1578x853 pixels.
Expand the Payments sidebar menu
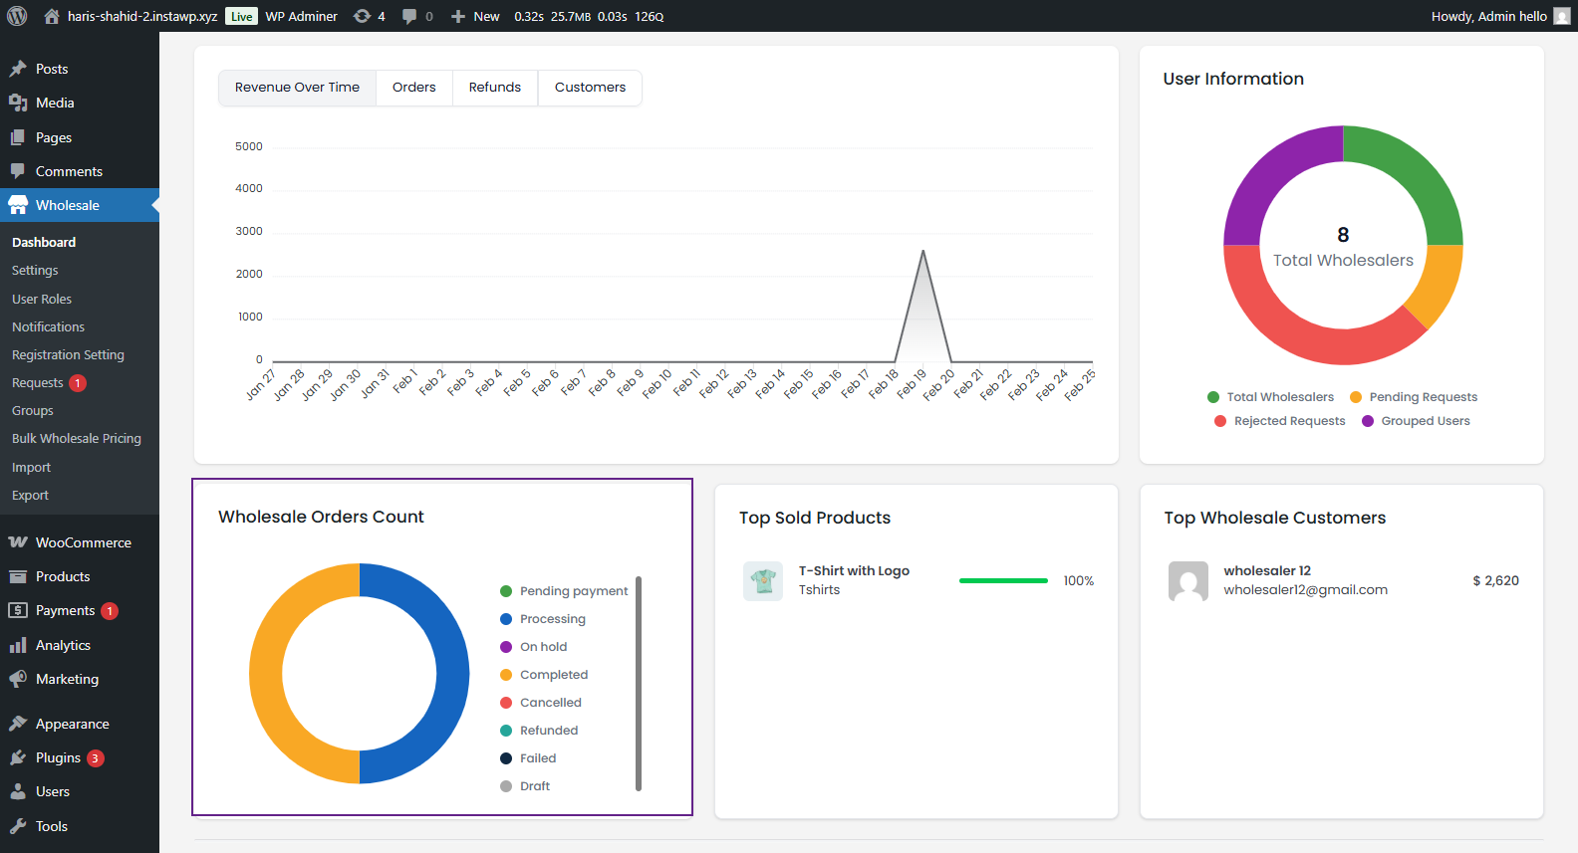click(65, 610)
